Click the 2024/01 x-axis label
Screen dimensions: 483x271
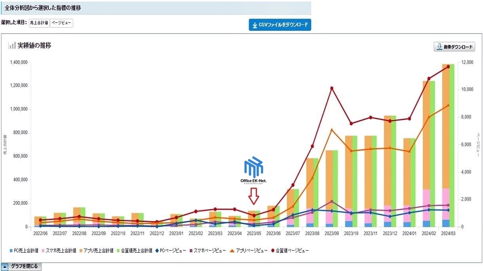click(409, 233)
